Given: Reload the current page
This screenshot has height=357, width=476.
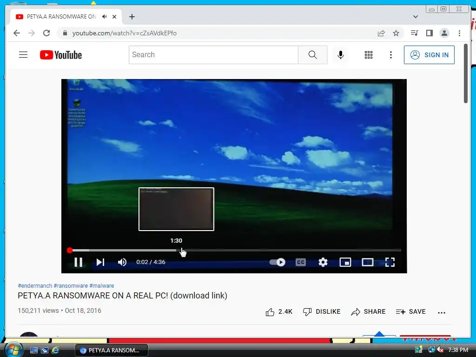Looking at the screenshot, I should pos(46,33).
